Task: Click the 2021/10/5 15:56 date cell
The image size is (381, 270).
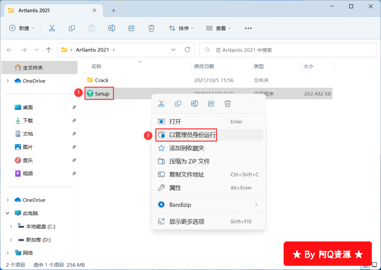Action: (214, 80)
